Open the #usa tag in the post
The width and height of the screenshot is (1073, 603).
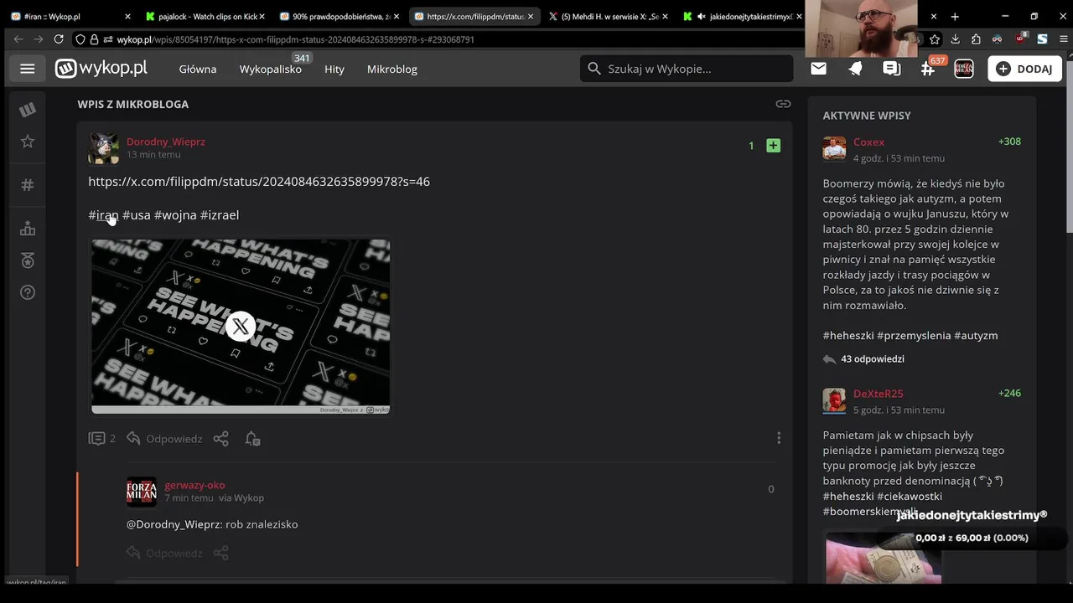[x=137, y=214]
